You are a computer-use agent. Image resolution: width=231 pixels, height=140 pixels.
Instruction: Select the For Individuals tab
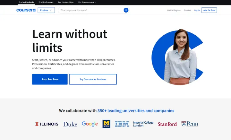coord(26,2)
